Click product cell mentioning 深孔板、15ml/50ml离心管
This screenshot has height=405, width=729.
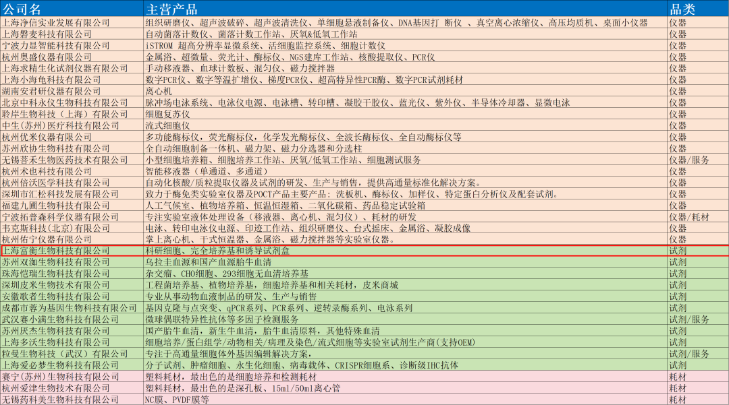406,388
